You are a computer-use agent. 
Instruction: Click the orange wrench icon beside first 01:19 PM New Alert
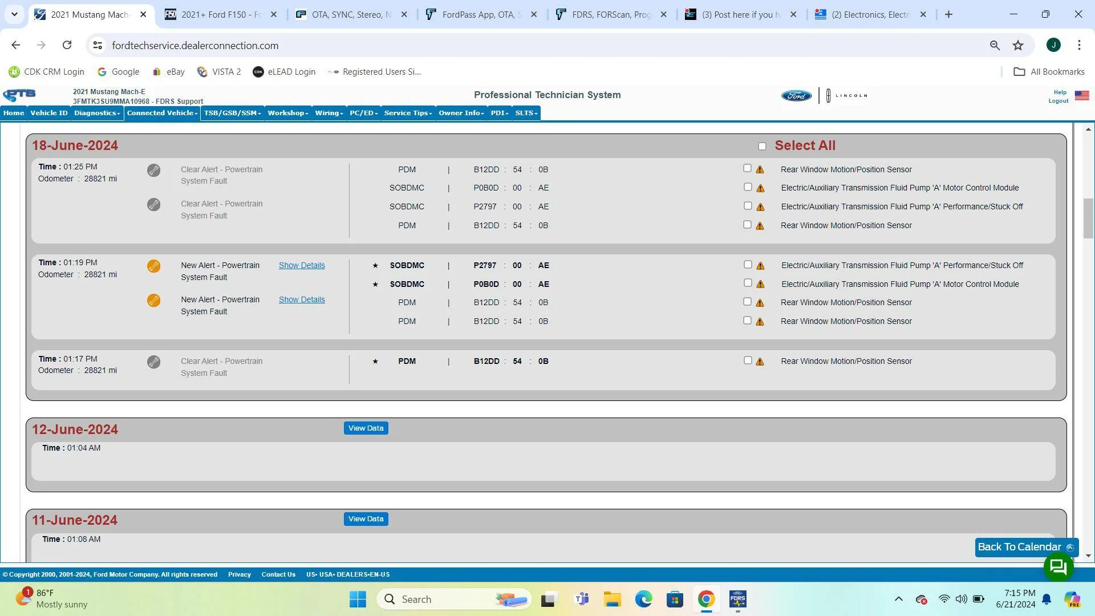tap(153, 266)
